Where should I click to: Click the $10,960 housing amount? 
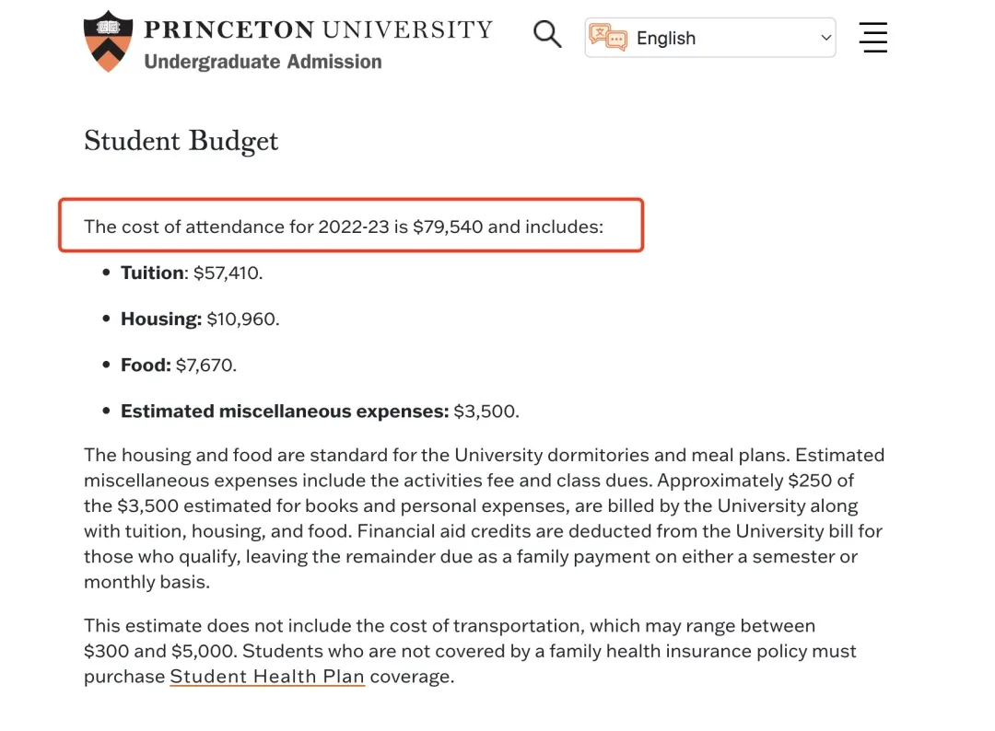242,319
